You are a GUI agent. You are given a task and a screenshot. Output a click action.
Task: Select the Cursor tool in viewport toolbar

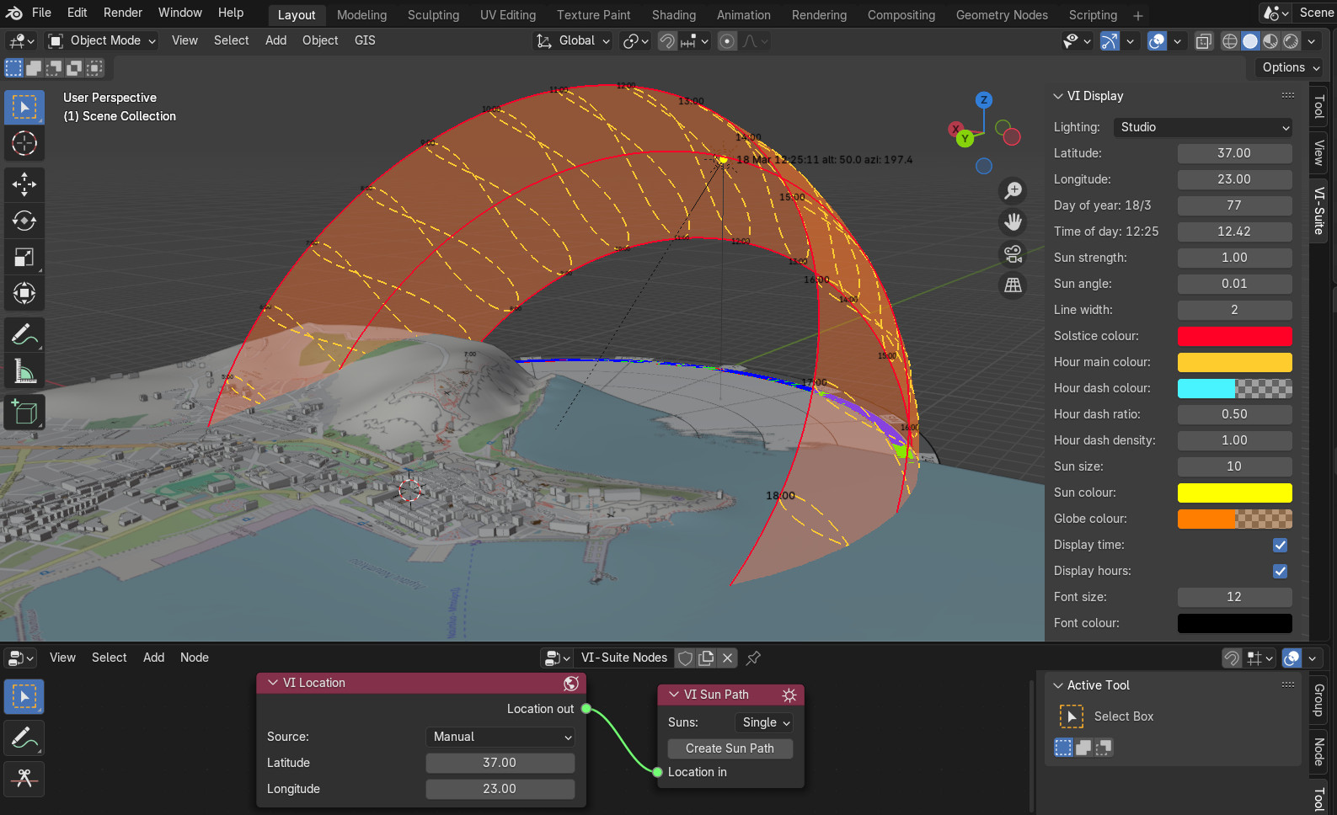coord(24,143)
